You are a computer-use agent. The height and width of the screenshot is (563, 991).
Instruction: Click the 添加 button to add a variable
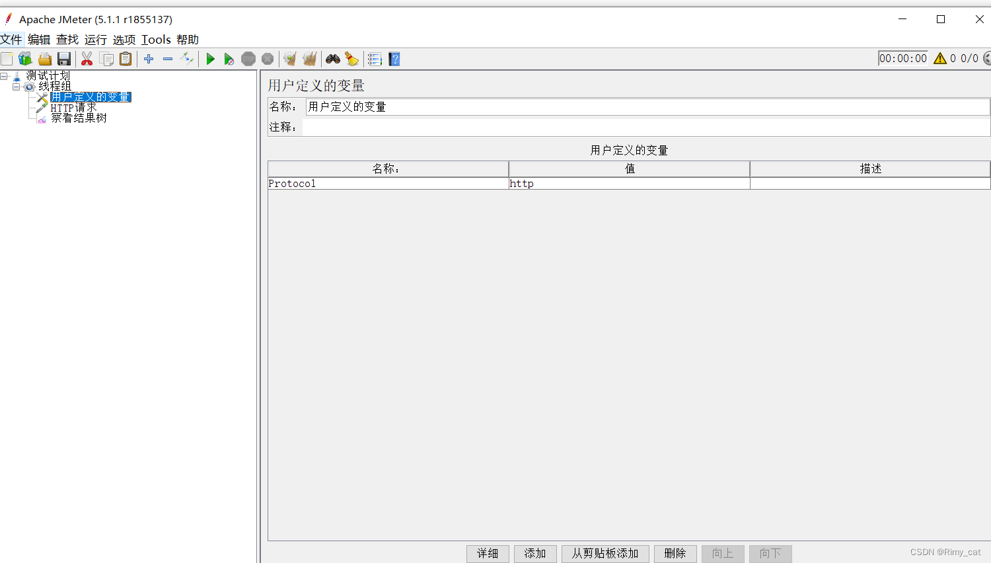click(x=535, y=554)
